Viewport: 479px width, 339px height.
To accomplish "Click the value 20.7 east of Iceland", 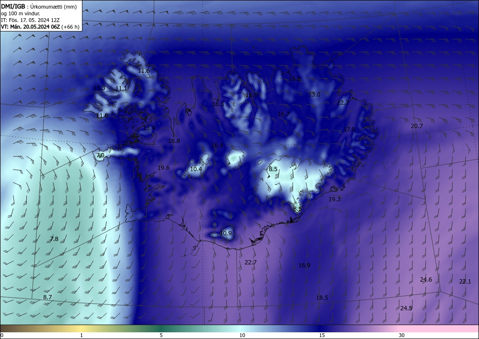I will 417,126.
